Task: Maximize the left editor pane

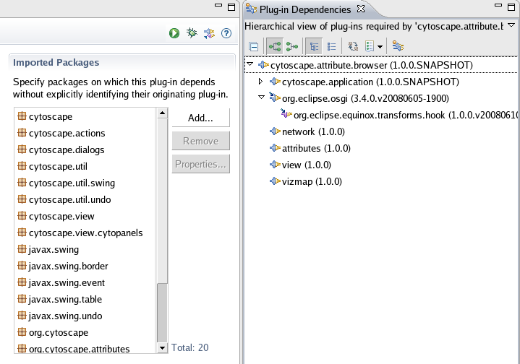Action: pos(231,7)
